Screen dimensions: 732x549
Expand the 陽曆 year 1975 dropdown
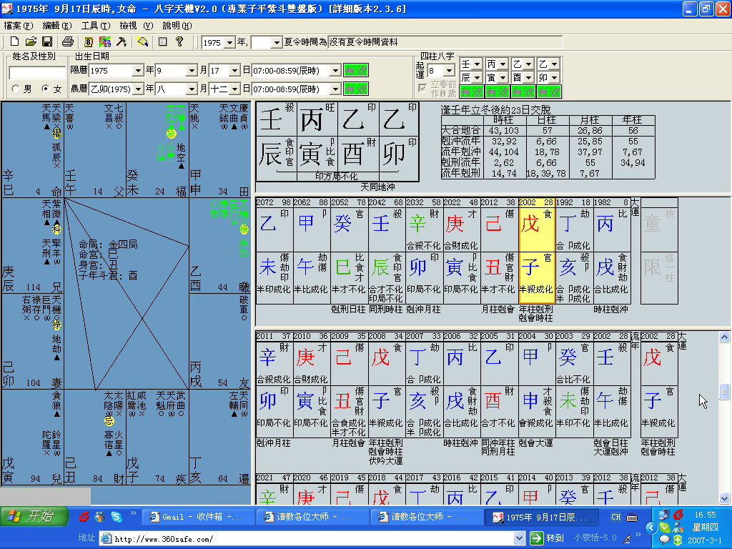(x=137, y=71)
